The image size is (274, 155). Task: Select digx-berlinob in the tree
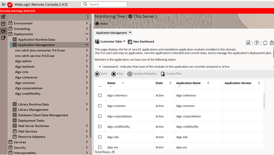click(25, 67)
